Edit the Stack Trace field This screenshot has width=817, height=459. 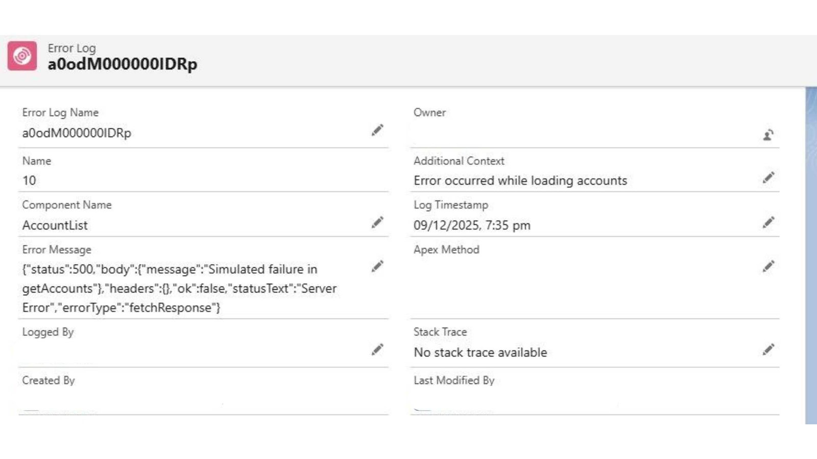point(768,349)
